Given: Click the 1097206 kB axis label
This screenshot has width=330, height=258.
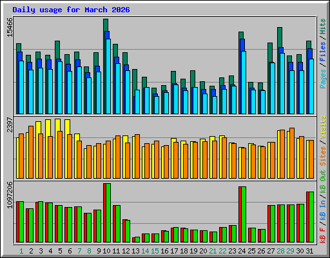Looking at the screenshot, I should [x=10, y=195].
